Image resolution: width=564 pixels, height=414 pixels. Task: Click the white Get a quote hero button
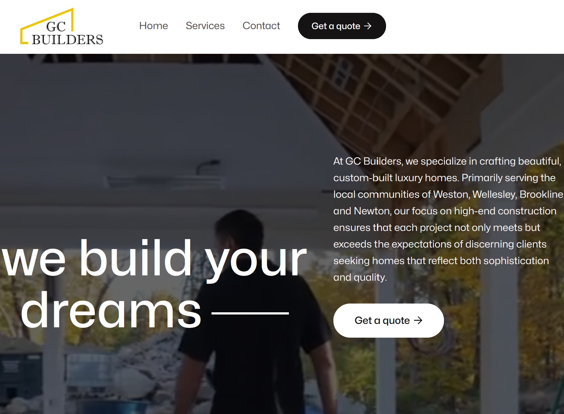pos(389,320)
